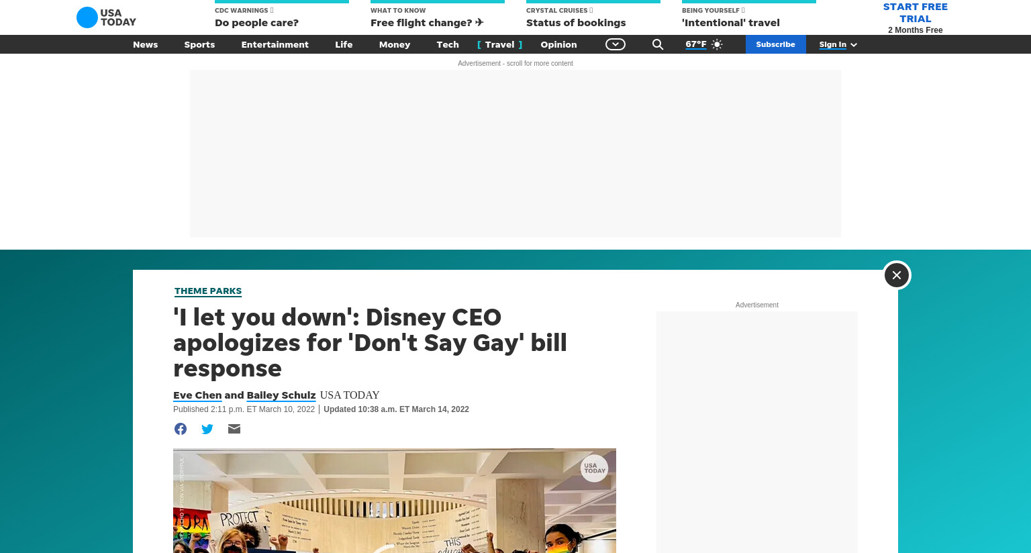Click the 'Published 2:11 p.m. ET March 10, 2022' text
This screenshot has width=1031, height=553.
(x=244, y=409)
